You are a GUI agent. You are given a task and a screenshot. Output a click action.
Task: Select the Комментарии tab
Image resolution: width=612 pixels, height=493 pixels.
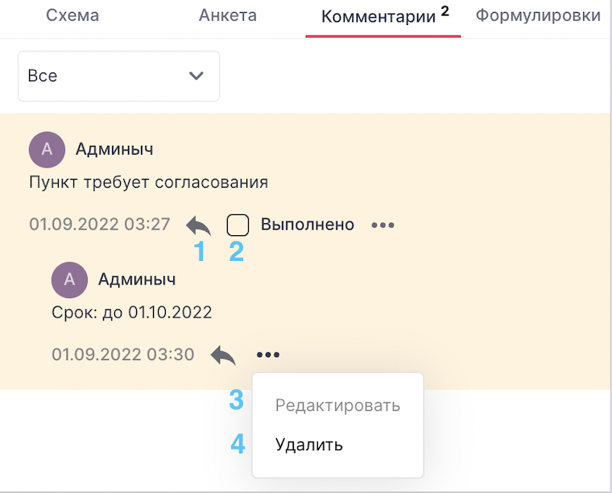pyautogui.click(x=383, y=17)
